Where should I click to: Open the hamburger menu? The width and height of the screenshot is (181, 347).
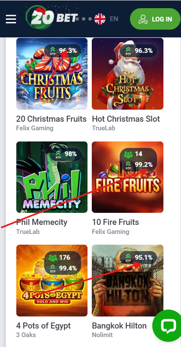click(11, 19)
